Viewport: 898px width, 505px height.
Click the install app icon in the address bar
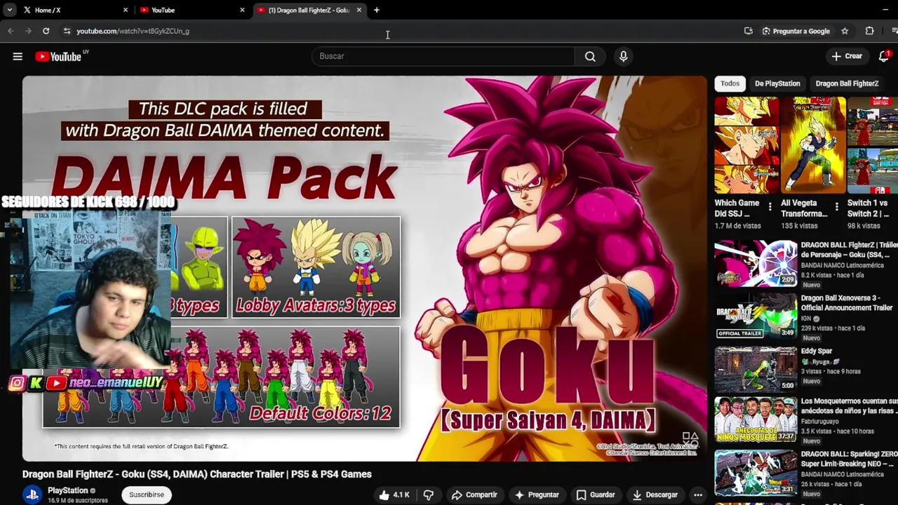(x=749, y=31)
